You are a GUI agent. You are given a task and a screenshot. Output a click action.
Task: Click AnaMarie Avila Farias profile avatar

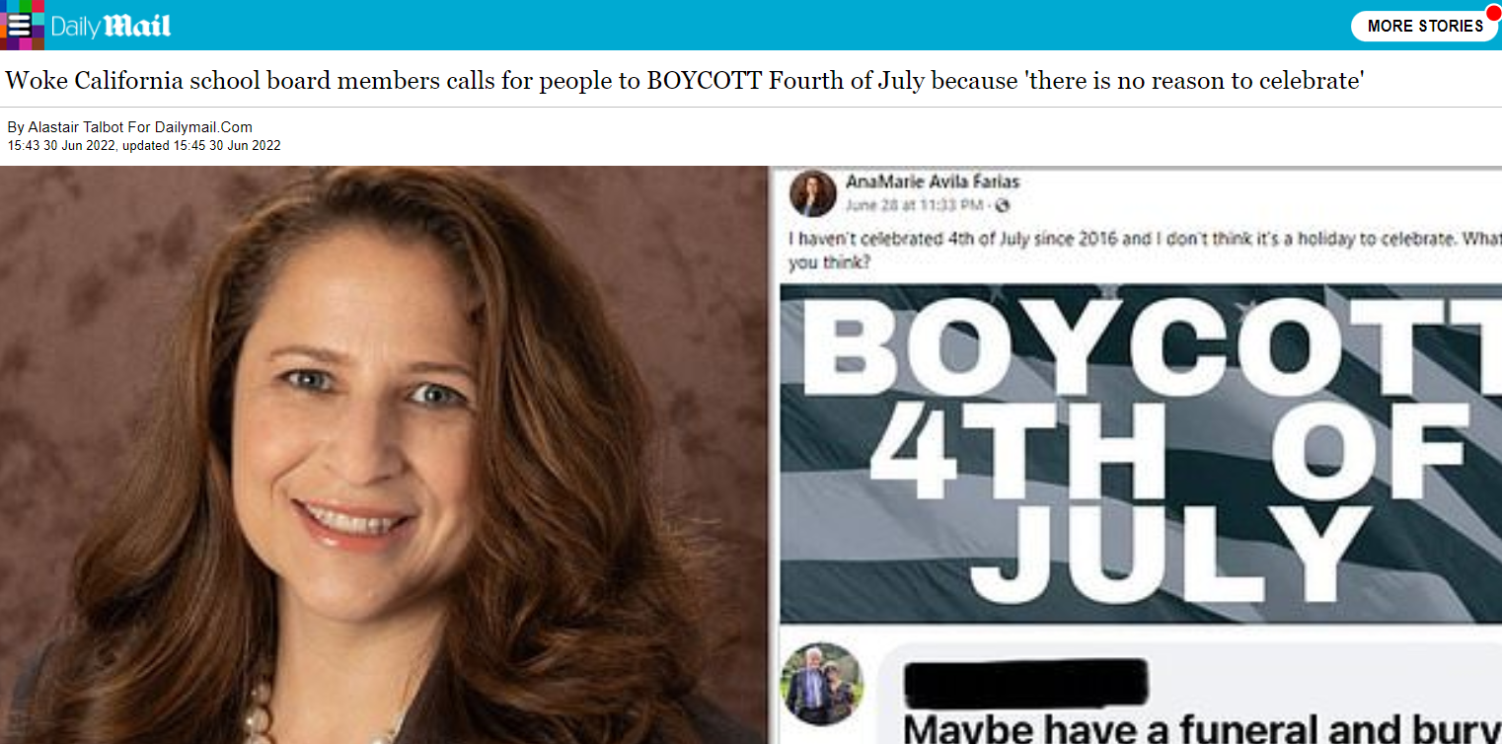coord(812,193)
